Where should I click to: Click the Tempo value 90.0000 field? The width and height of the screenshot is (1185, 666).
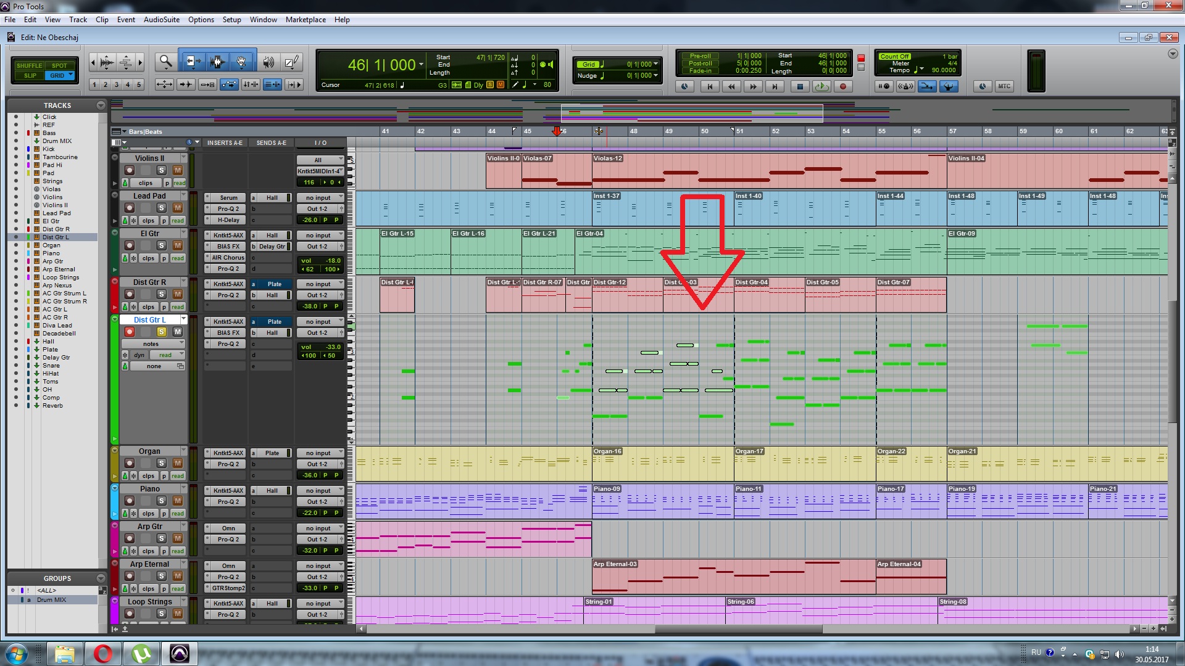[x=943, y=70]
